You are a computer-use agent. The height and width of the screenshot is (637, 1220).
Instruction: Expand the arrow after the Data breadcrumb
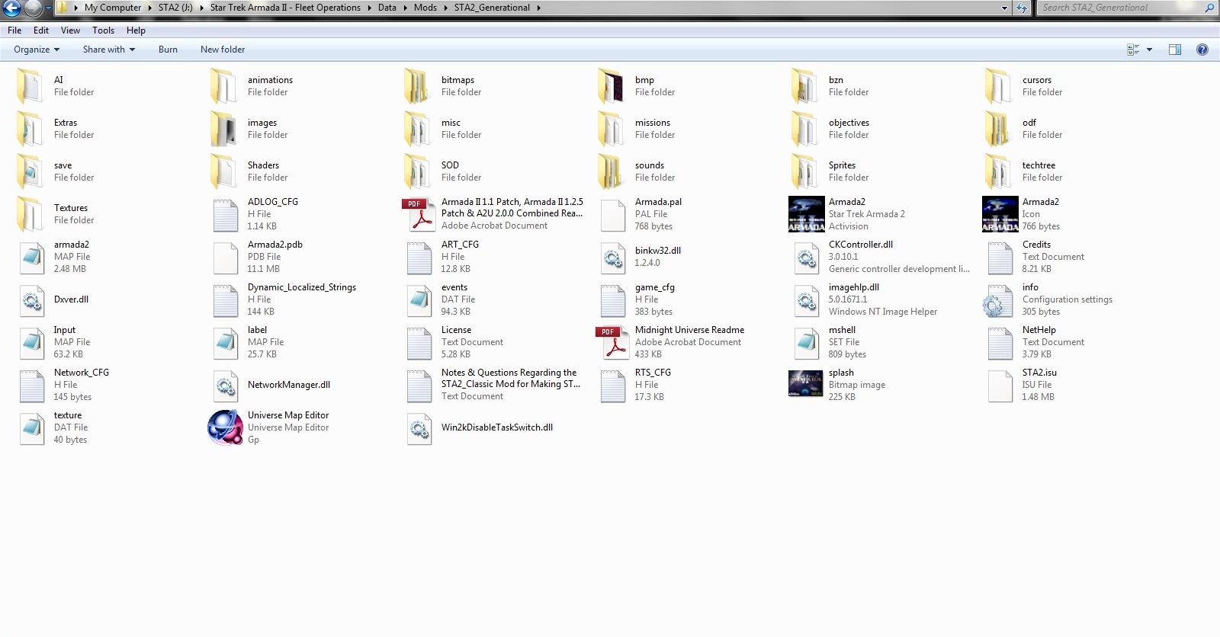(x=405, y=8)
